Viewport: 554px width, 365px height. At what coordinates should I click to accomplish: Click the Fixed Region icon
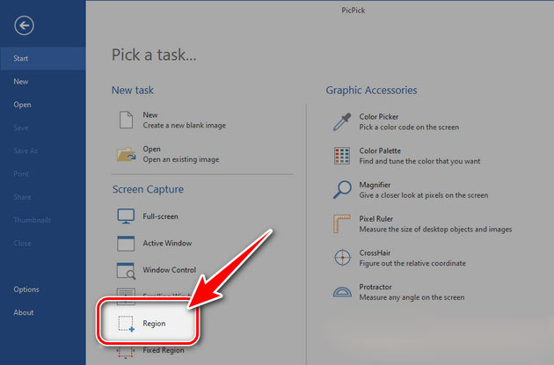[x=126, y=352]
